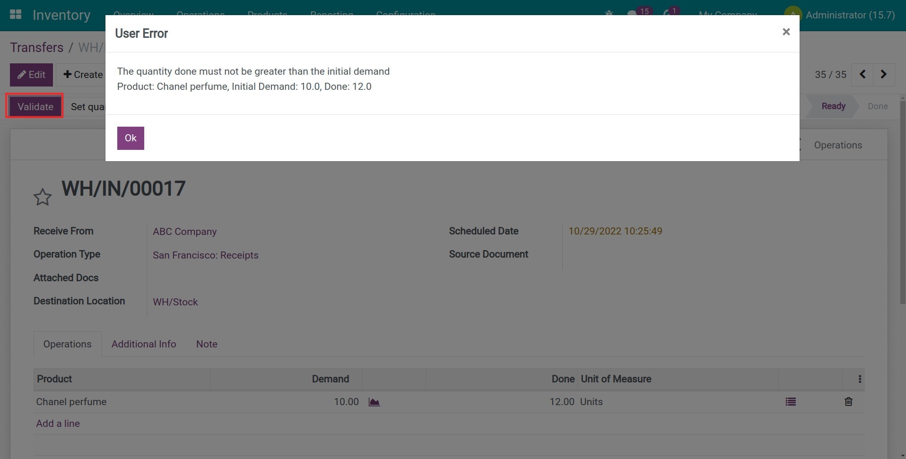Click the Add a line link
The image size is (906, 459).
click(58, 424)
